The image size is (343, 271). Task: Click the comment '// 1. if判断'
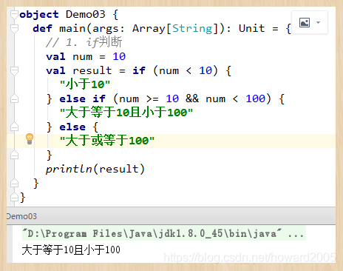click(x=84, y=42)
